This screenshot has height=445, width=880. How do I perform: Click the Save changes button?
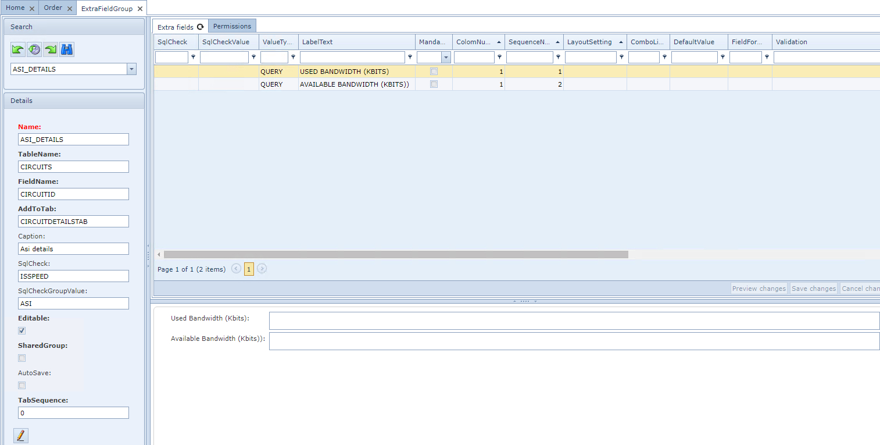tap(814, 289)
